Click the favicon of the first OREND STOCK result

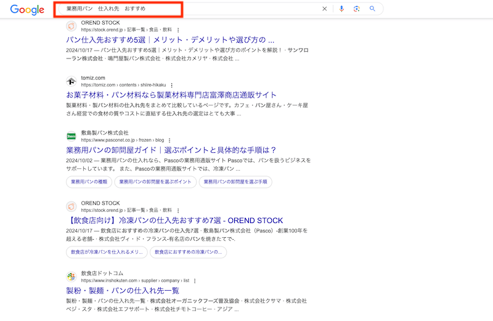[71, 26]
